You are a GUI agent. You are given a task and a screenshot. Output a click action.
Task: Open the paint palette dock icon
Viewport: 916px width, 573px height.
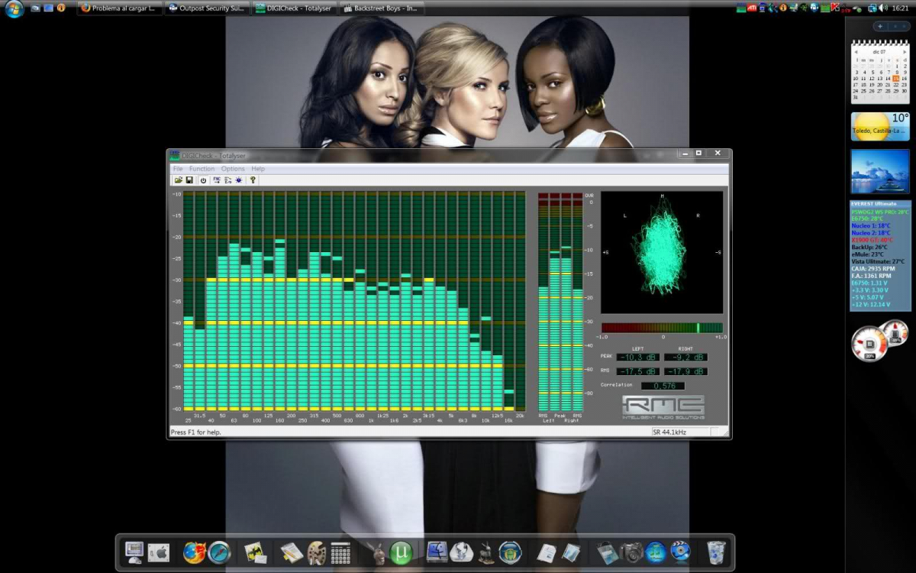317,552
